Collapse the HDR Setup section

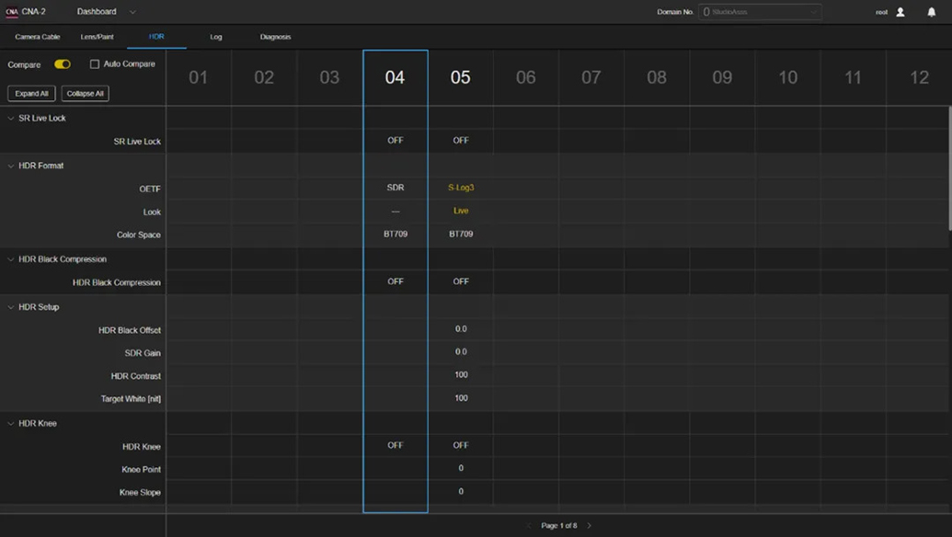click(x=11, y=307)
